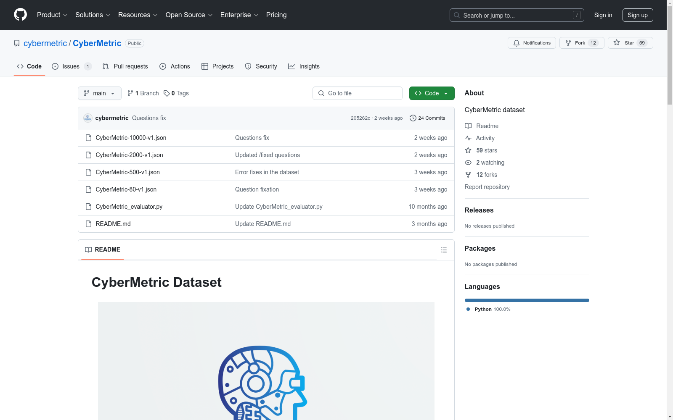Click the cybermetric avatar in commit row
The height and width of the screenshot is (420, 673).
[88, 118]
